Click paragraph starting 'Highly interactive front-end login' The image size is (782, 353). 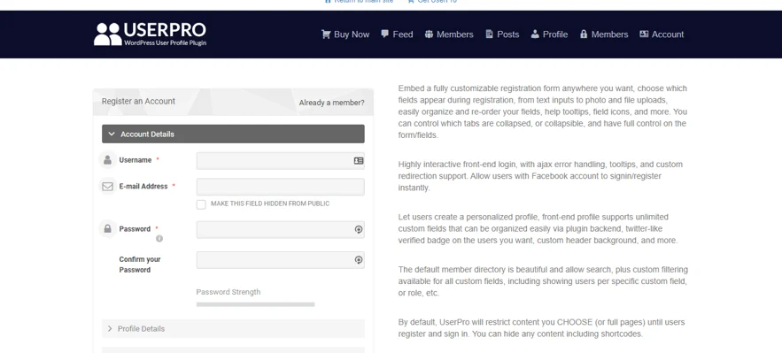pyautogui.click(x=540, y=176)
